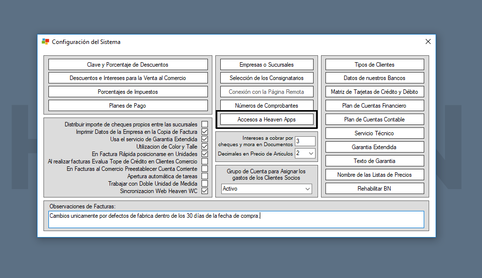Enable Distribuir importe de cheques propios checkbox
482x278 pixels.
[205, 124]
